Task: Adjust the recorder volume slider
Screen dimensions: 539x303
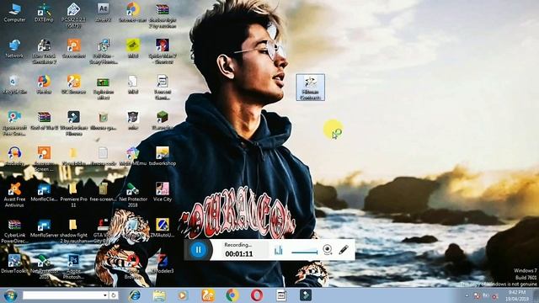Action: [x=305, y=252]
